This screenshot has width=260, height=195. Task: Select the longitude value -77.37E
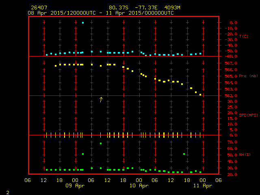tap(146, 8)
